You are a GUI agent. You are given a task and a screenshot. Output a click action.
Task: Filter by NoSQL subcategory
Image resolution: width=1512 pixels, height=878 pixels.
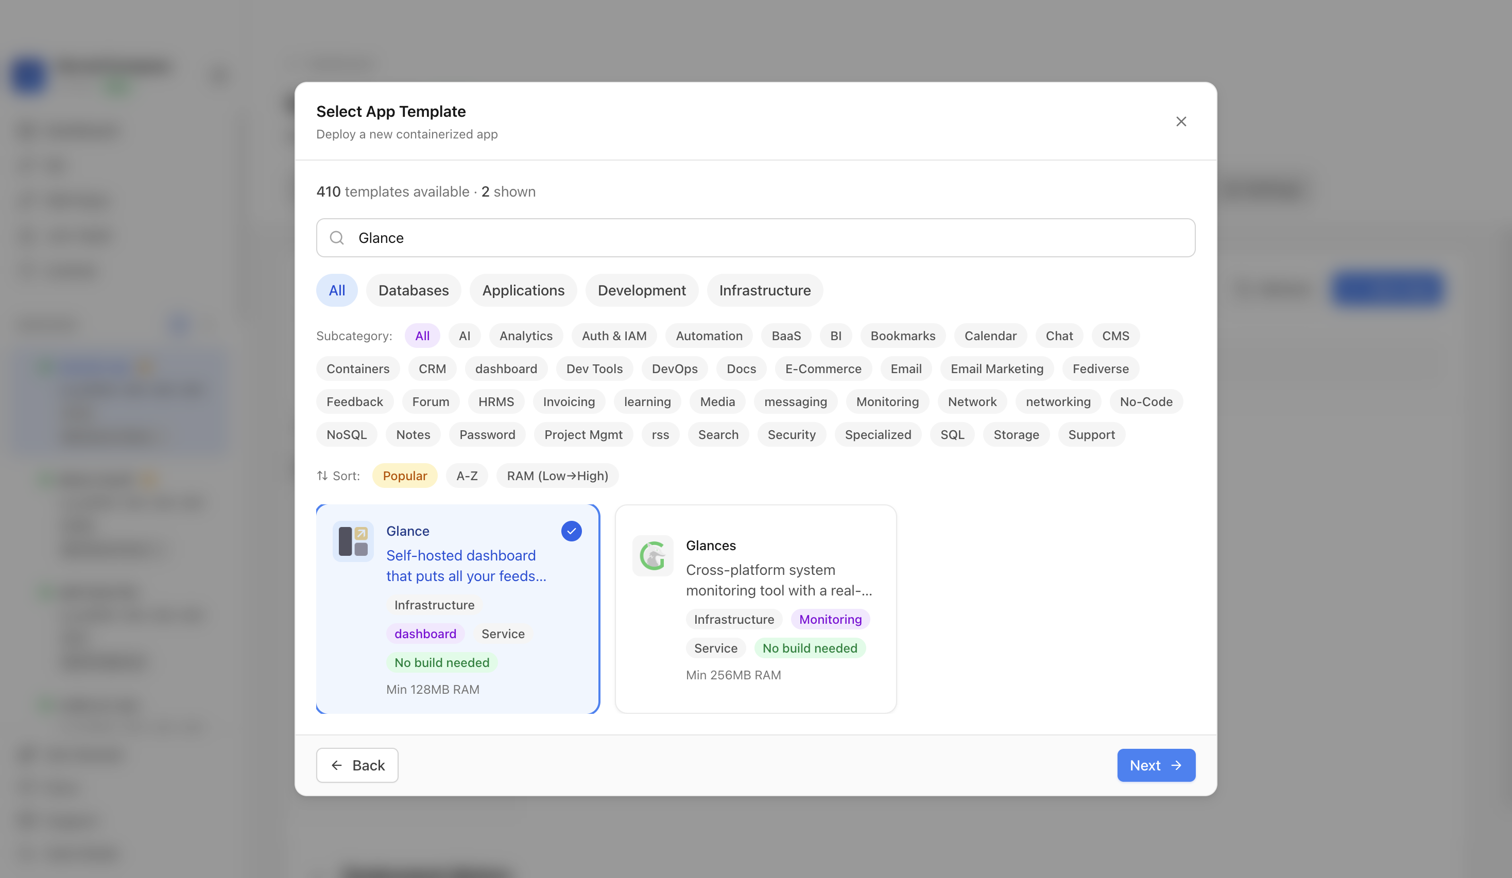pos(346,435)
